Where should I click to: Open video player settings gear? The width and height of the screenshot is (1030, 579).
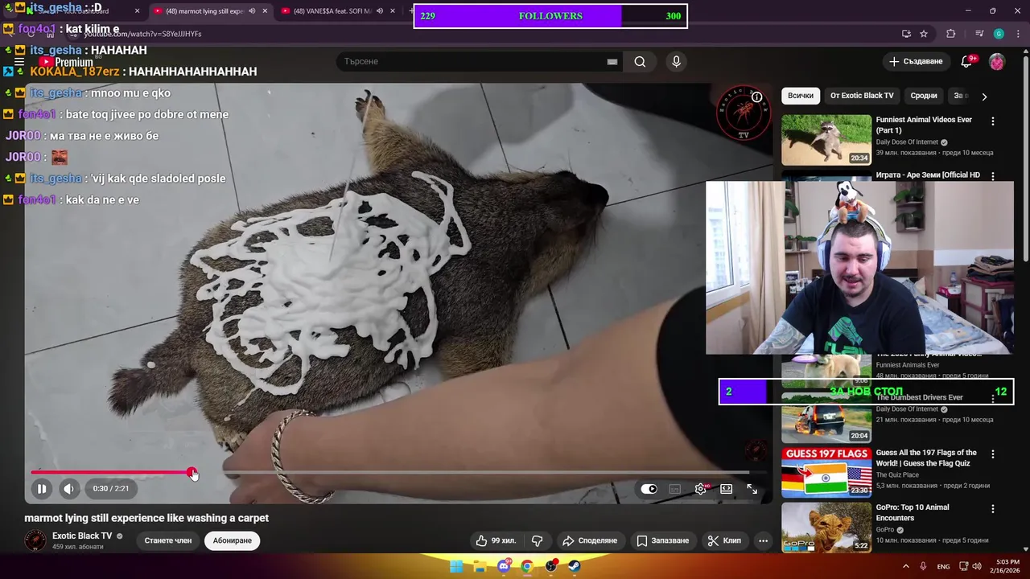[701, 489]
